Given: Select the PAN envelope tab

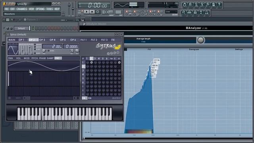Looking at the screenshot, I should click(x=11, y=58).
